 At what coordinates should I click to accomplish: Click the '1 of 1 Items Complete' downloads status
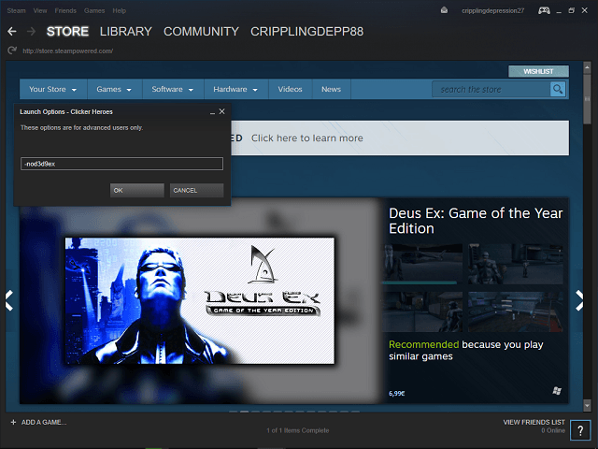pos(297,430)
